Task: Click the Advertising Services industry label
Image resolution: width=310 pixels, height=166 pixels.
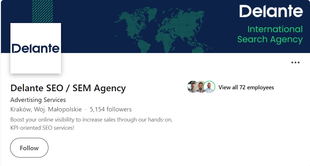Action: 38,100
